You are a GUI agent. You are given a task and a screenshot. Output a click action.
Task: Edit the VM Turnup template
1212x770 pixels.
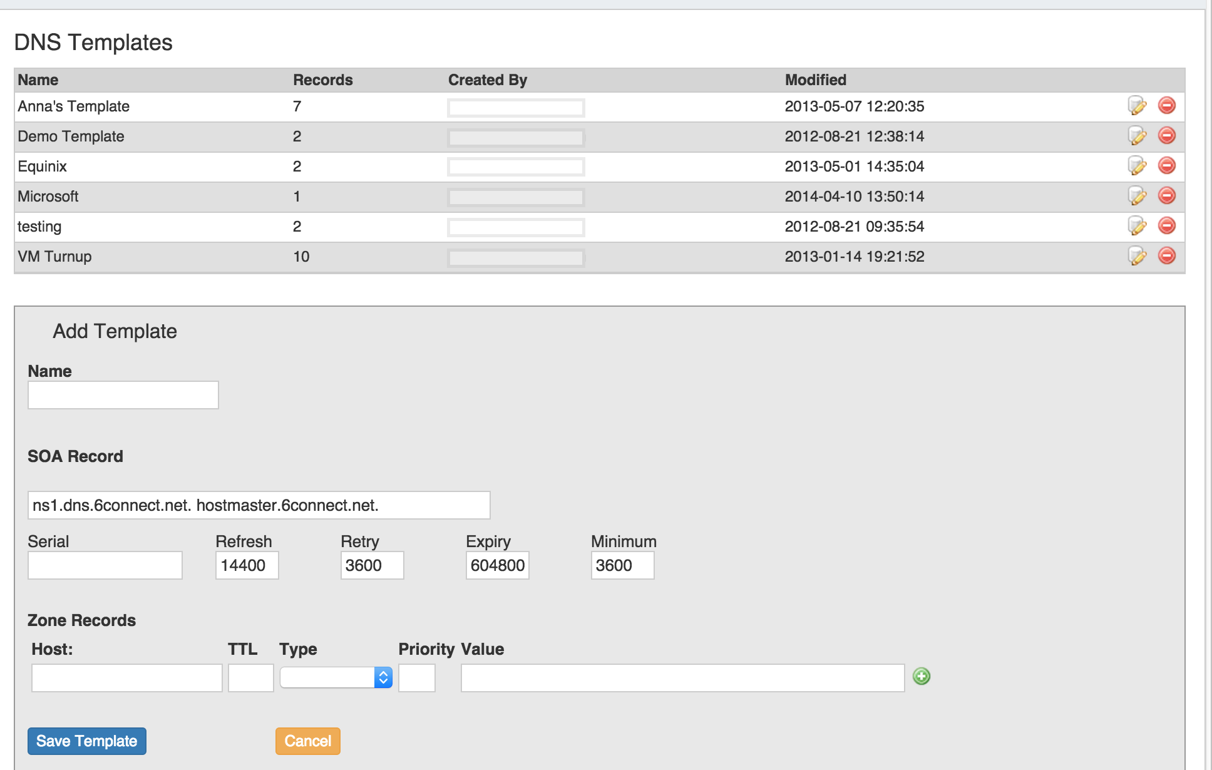[1137, 256]
